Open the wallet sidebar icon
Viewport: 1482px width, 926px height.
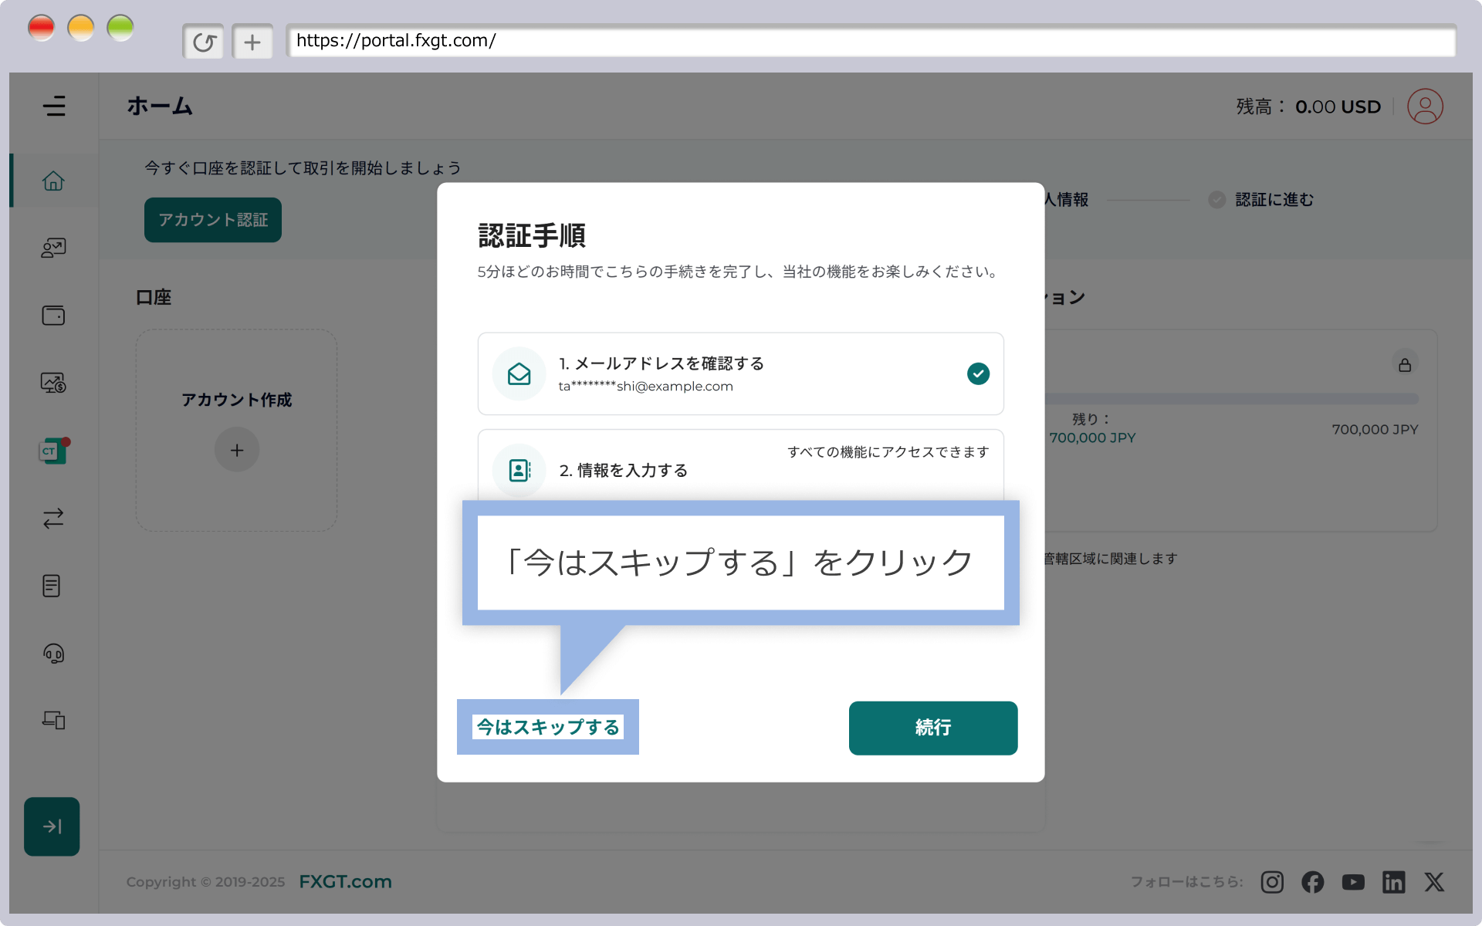click(53, 316)
